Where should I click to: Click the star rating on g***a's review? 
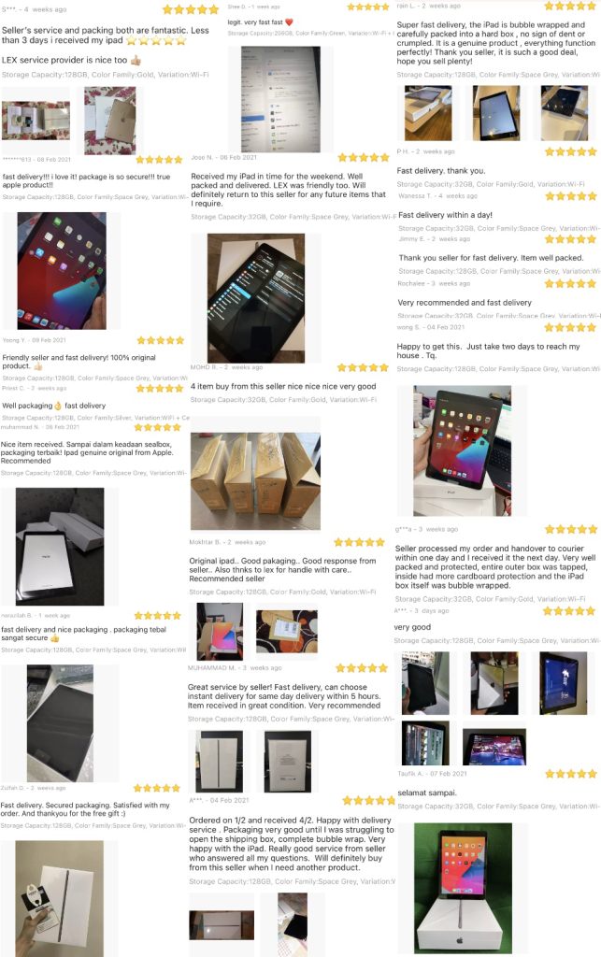click(572, 529)
